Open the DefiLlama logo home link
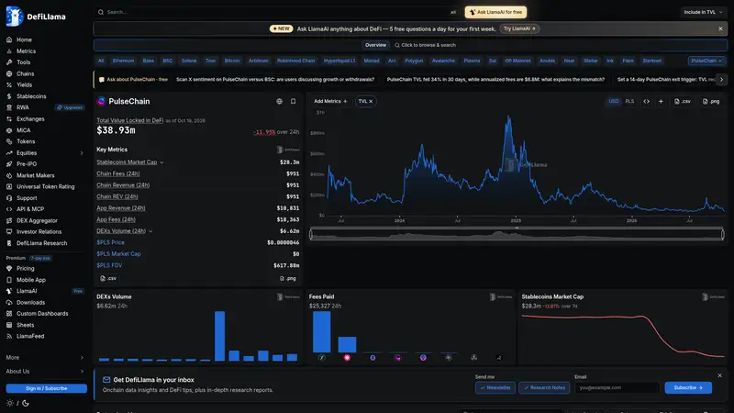734x413 pixels. point(36,17)
